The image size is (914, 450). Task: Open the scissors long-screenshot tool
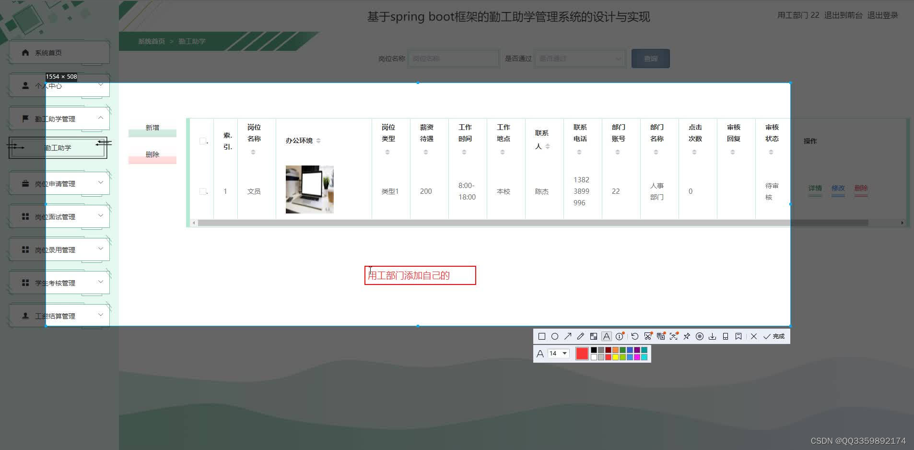coord(648,336)
